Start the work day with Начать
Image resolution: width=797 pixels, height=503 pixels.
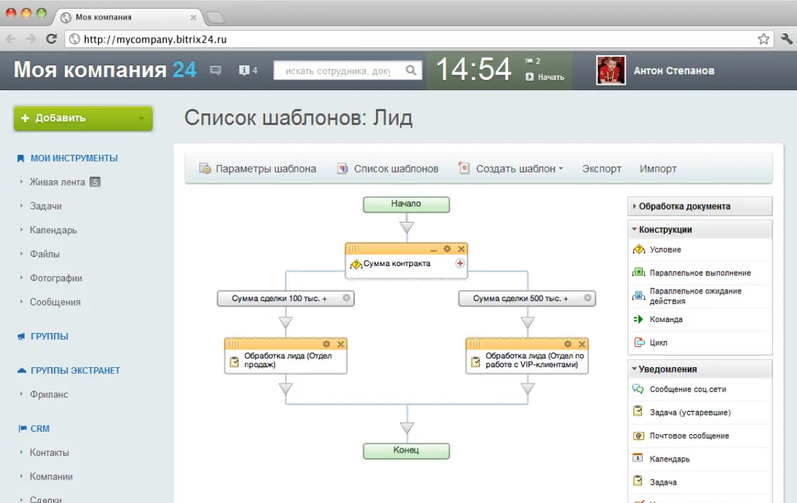545,77
